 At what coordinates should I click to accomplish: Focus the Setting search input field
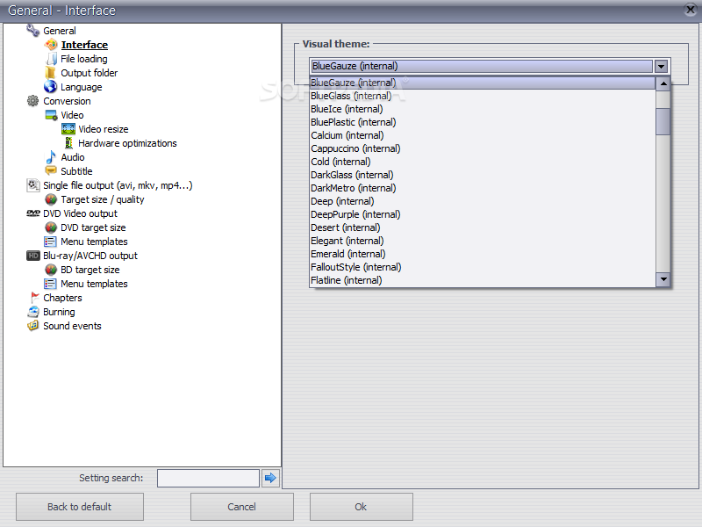click(x=208, y=478)
